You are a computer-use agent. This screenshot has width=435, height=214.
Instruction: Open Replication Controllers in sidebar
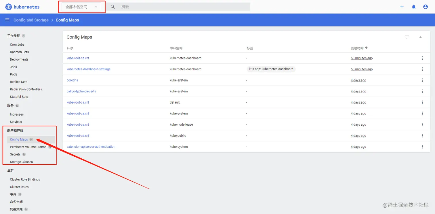click(26, 89)
